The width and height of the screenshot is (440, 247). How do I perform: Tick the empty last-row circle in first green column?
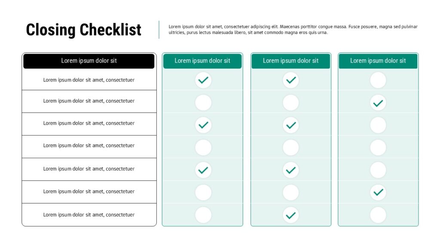click(203, 215)
